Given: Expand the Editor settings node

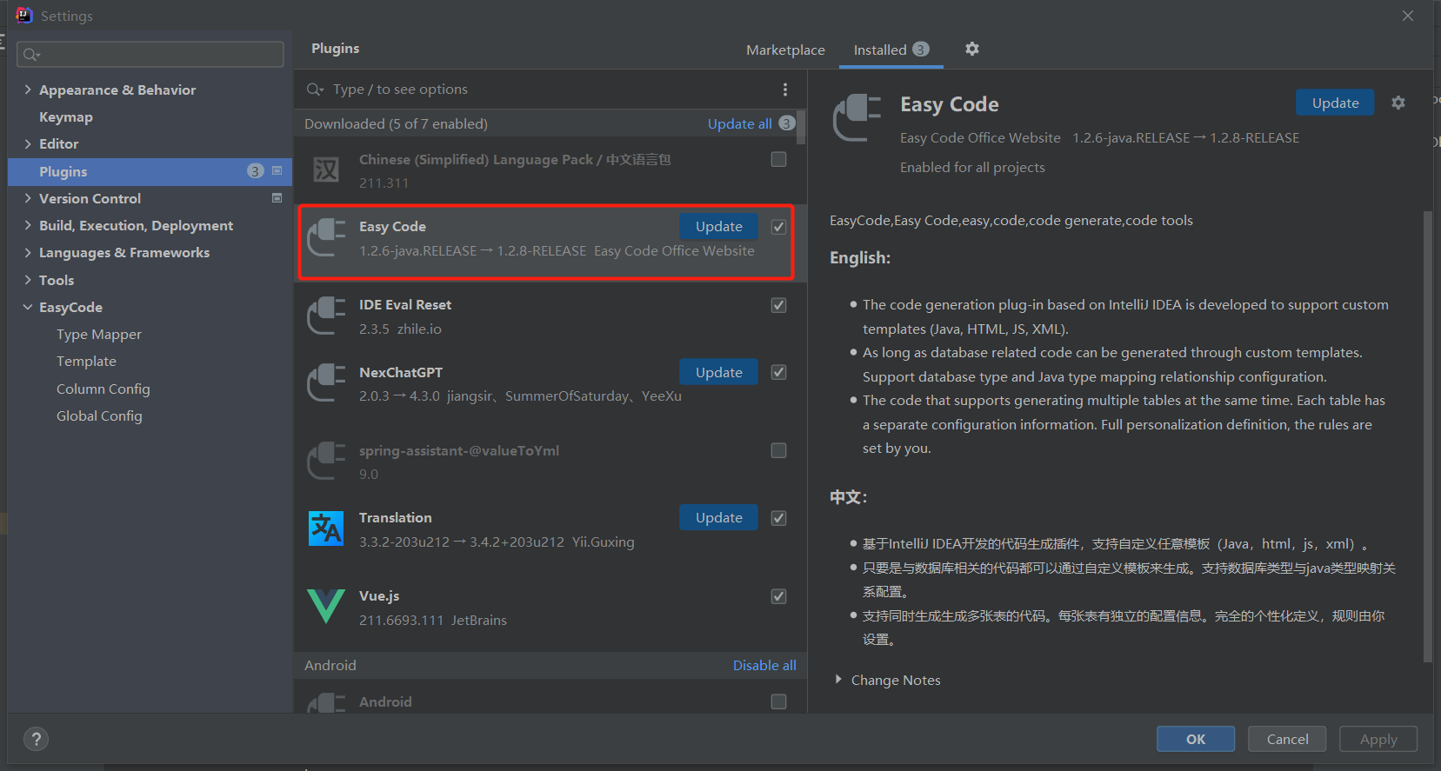Looking at the screenshot, I should 28,143.
